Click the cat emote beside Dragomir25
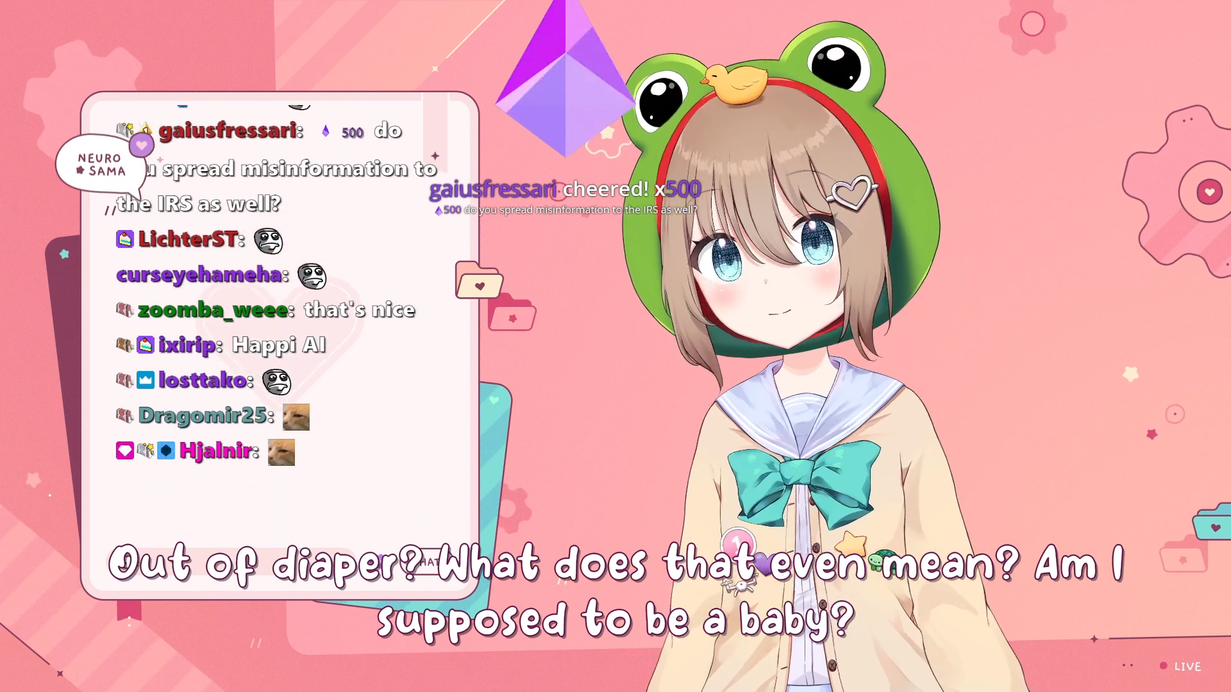The image size is (1231, 692). tap(296, 417)
